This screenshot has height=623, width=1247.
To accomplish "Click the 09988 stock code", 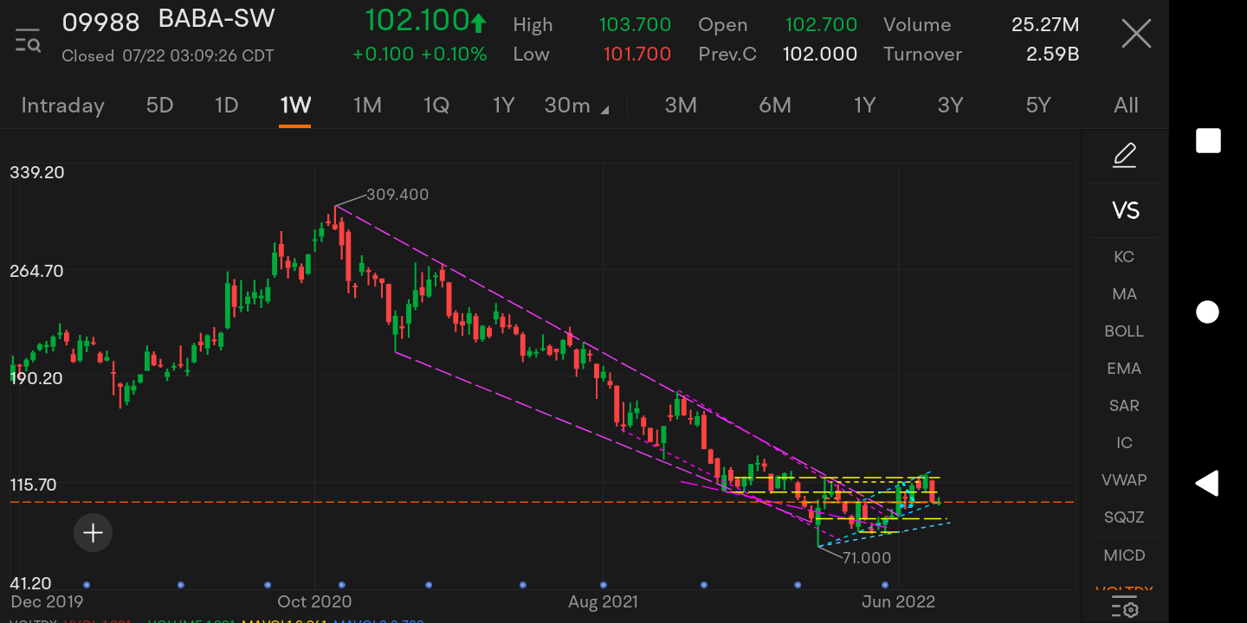I will [x=101, y=22].
